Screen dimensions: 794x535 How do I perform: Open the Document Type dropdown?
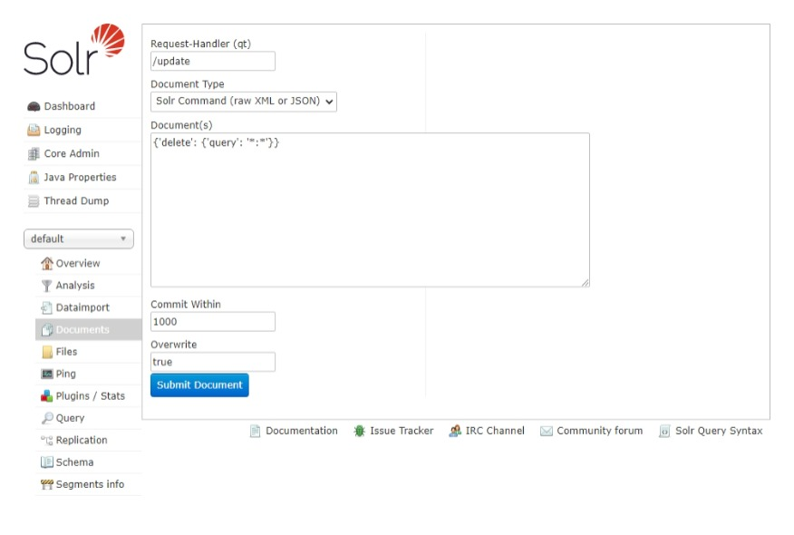(x=244, y=102)
